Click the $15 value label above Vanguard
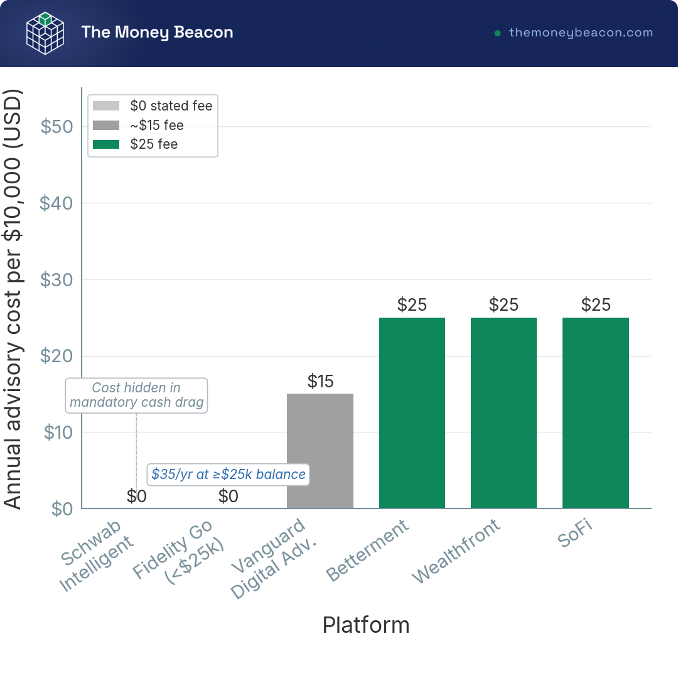 320,382
